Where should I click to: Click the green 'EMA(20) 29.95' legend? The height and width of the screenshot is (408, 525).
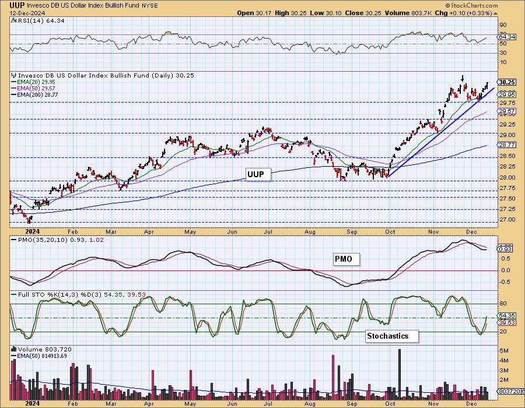point(33,82)
